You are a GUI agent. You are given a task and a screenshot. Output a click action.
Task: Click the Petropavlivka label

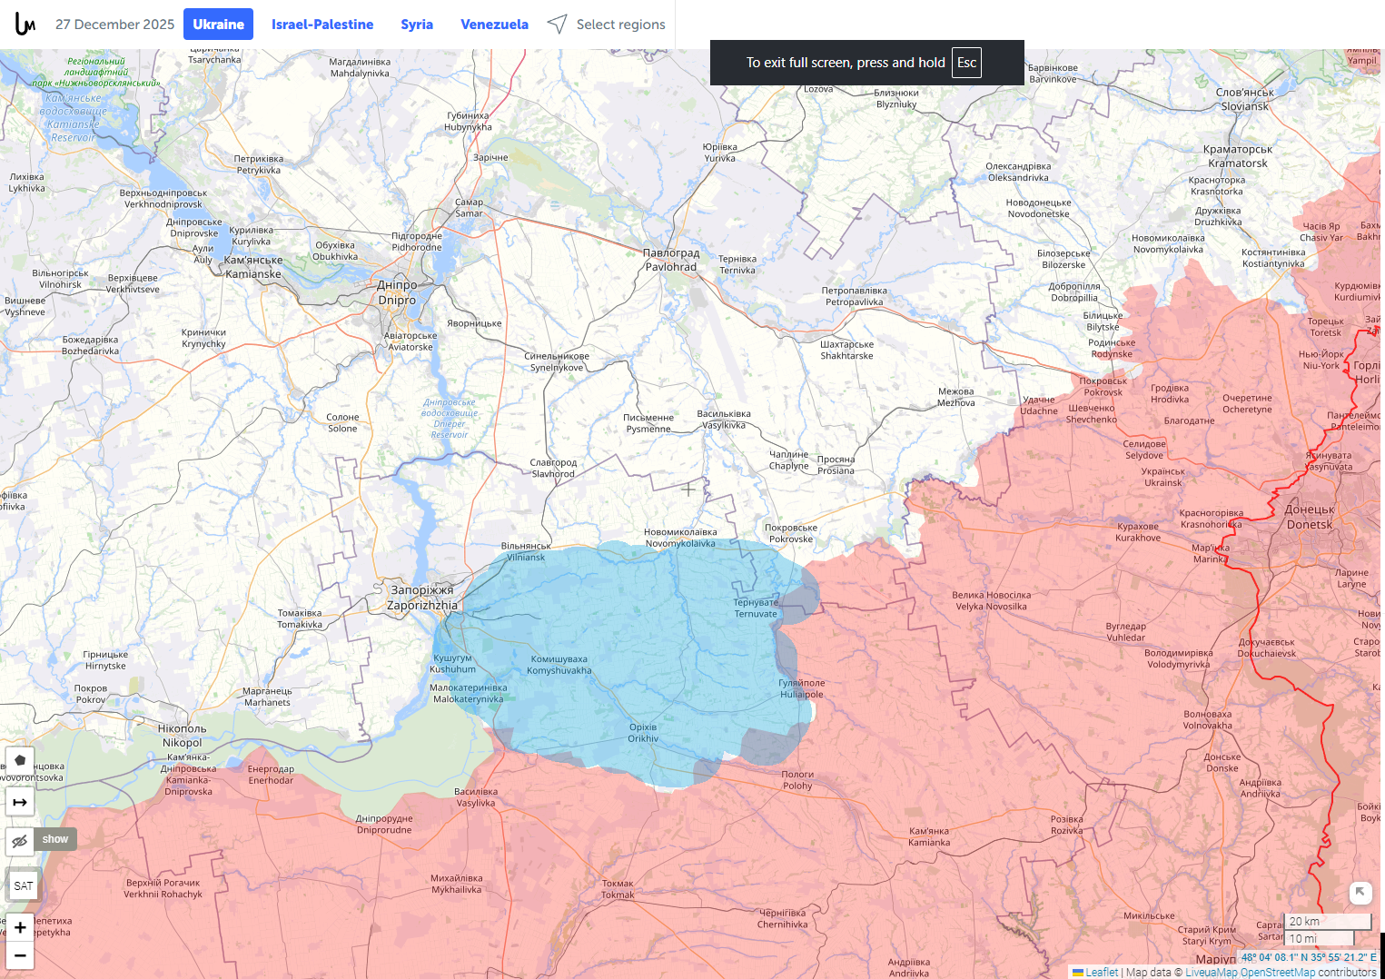[x=854, y=296]
